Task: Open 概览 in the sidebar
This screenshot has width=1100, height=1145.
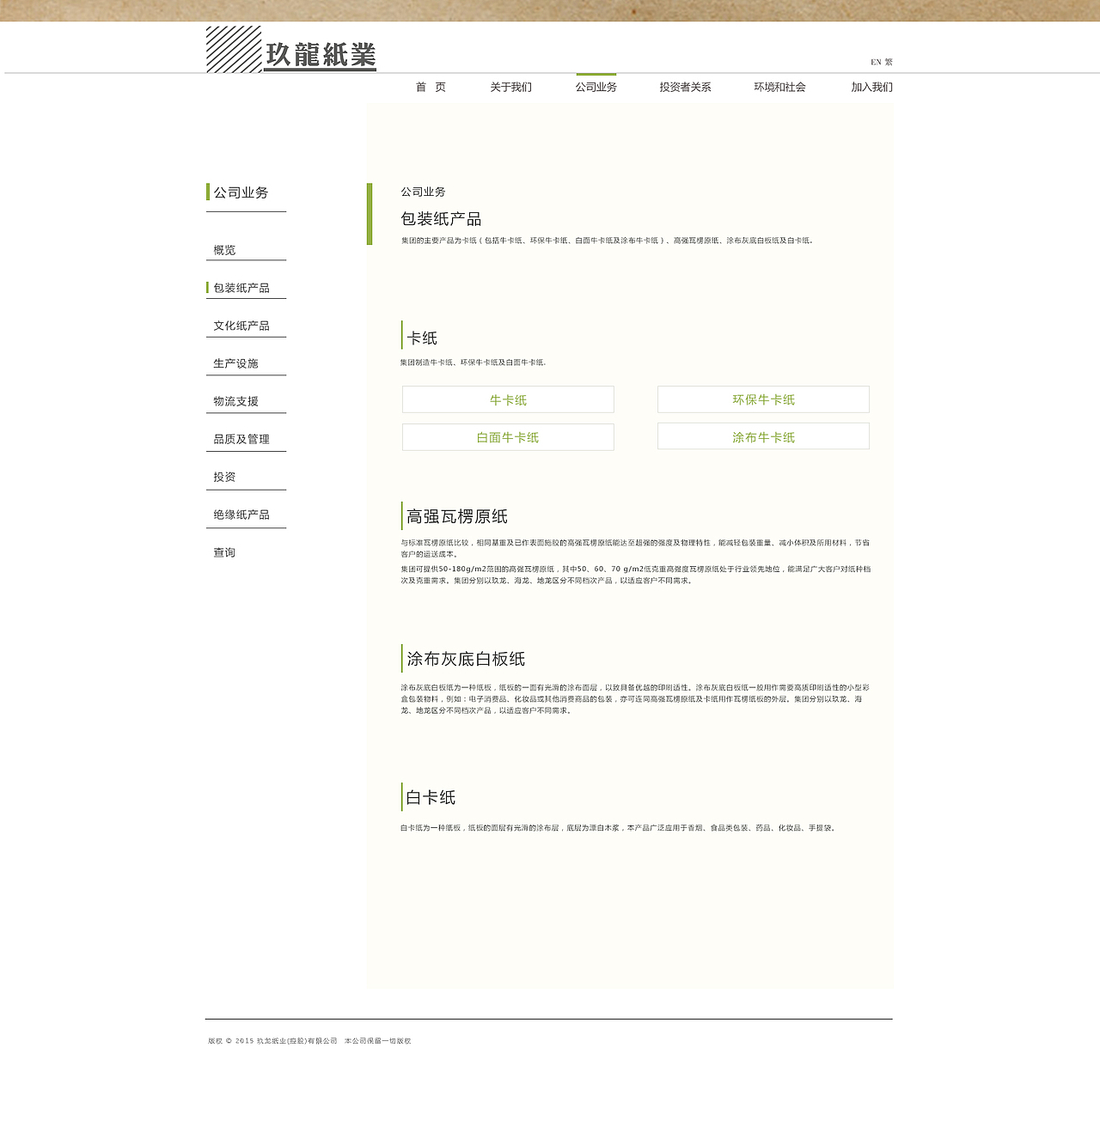Action: coord(224,250)
